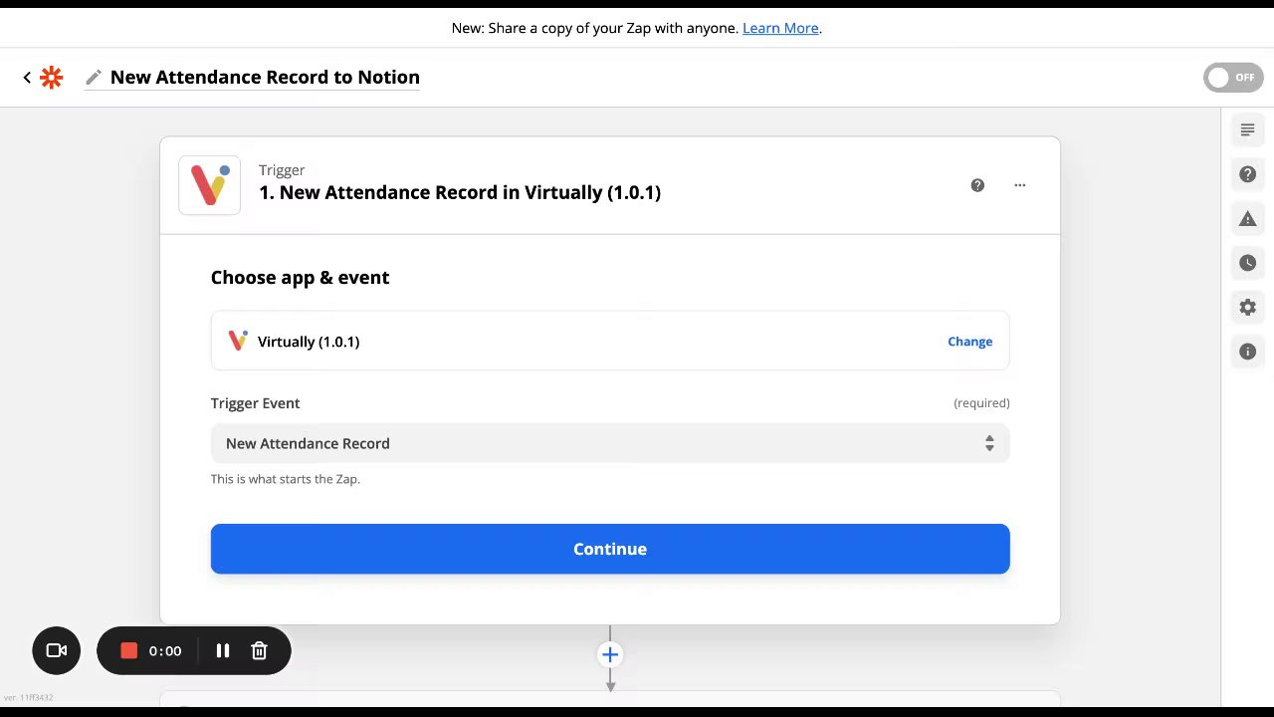Open the outline notes icon in right sidebar
Image resolution: width=1274 pixels, height=717 pixels.
[x=1247, y=130]
